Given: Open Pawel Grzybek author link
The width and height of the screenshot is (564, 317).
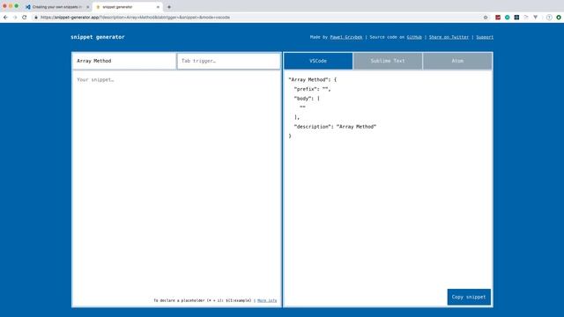Looking at the screenshot, I should pyautogui.click(x=346, y=37).
